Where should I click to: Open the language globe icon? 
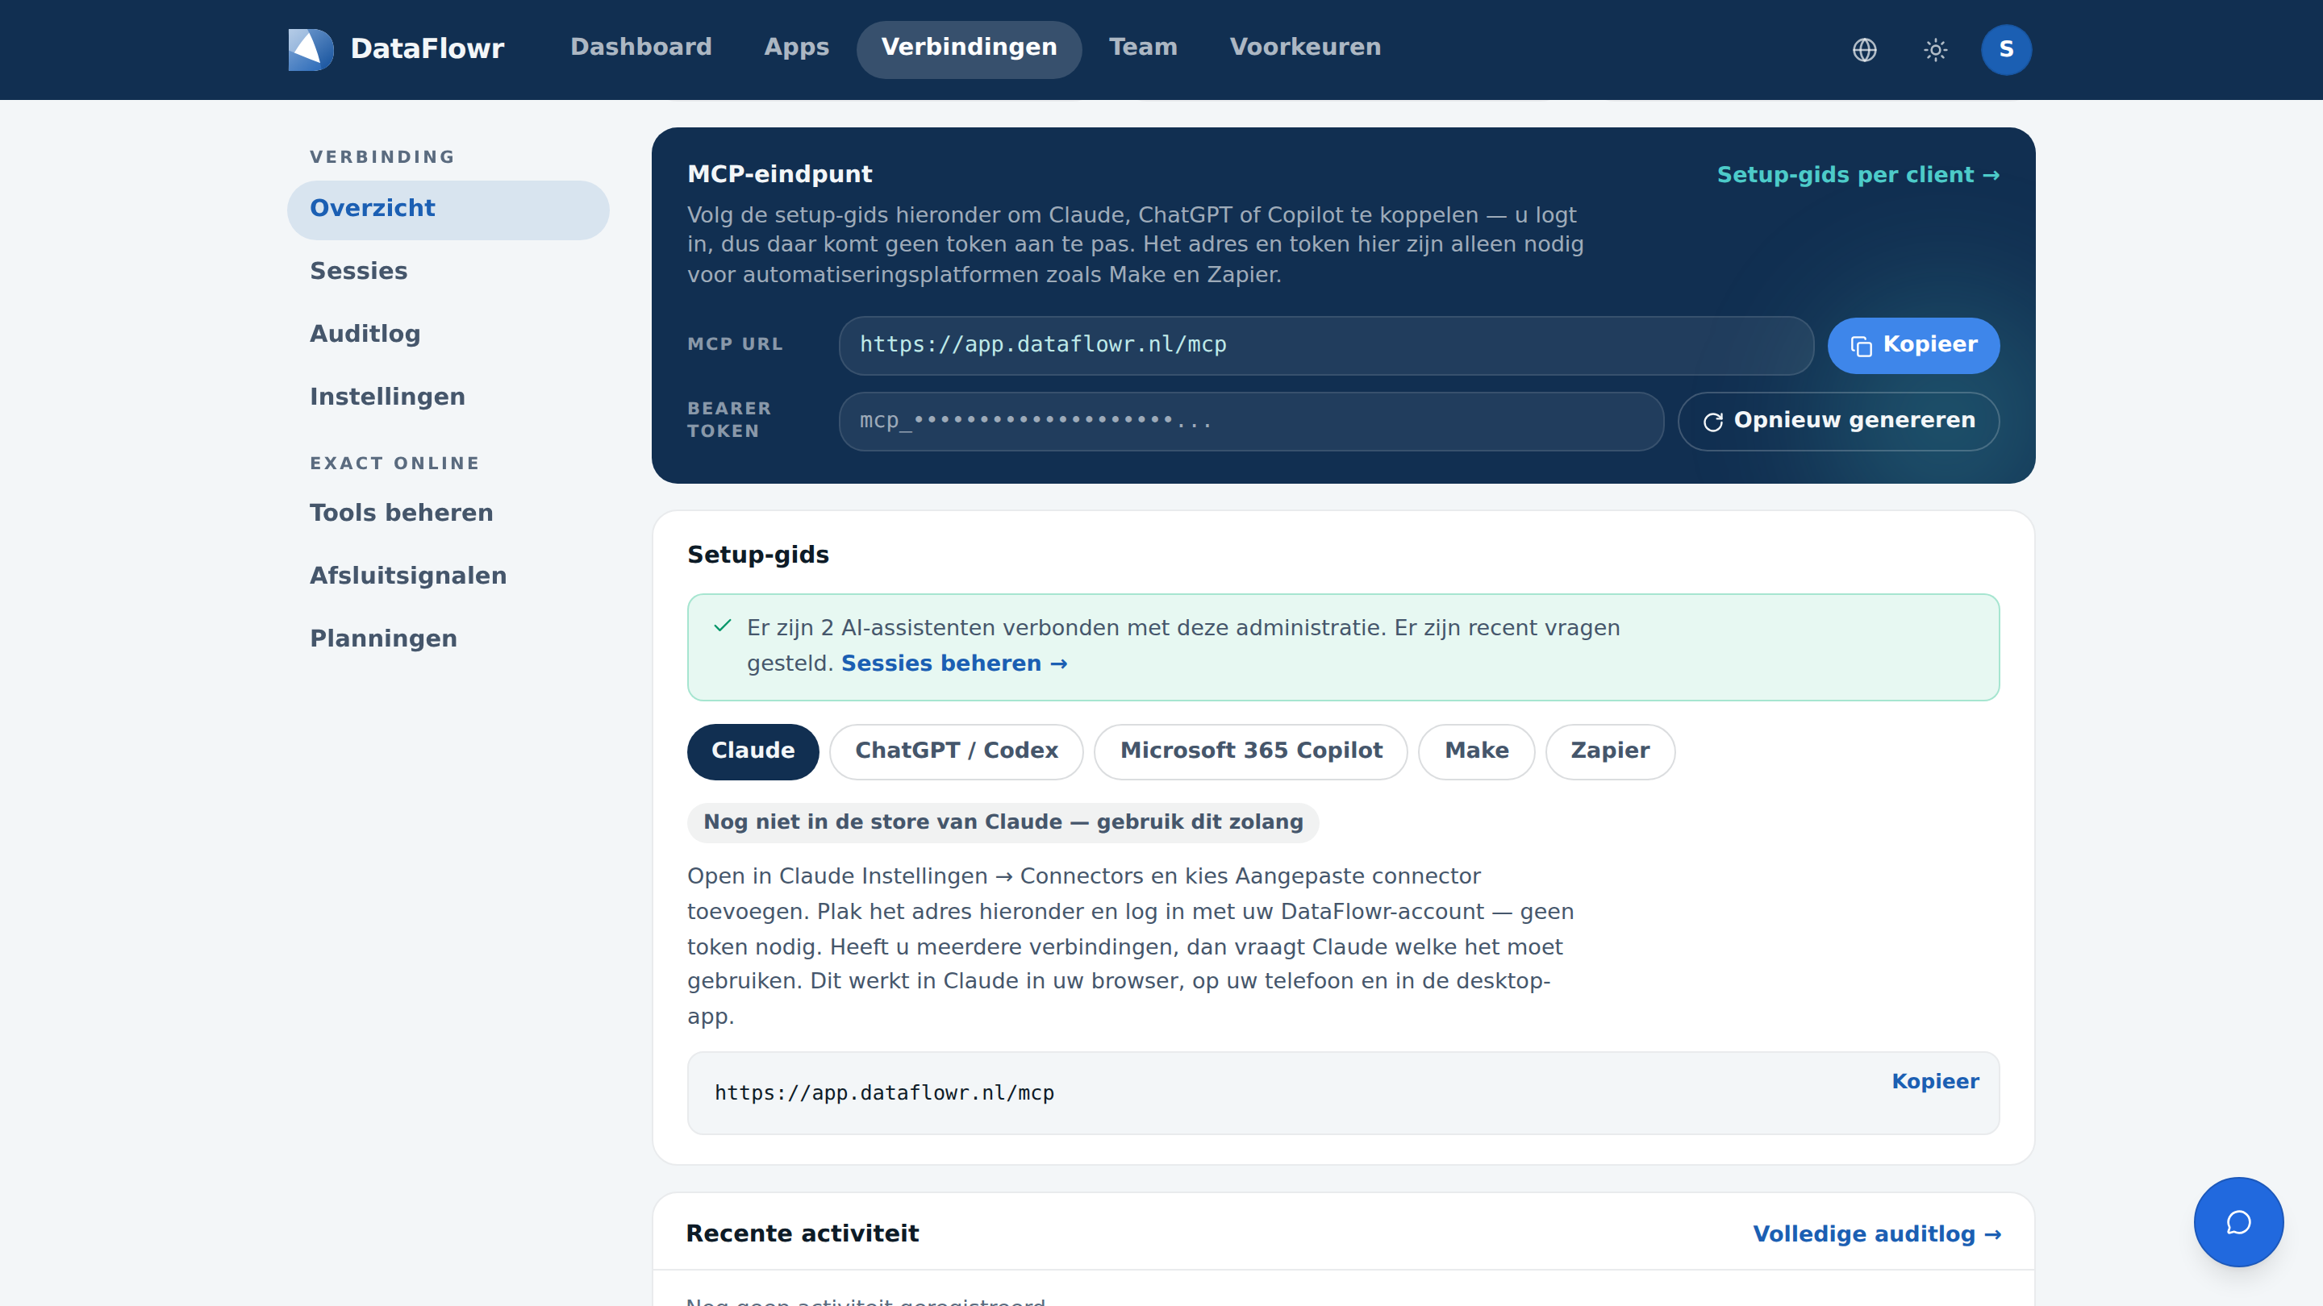pyautogui.click(x=1864, y=49)
